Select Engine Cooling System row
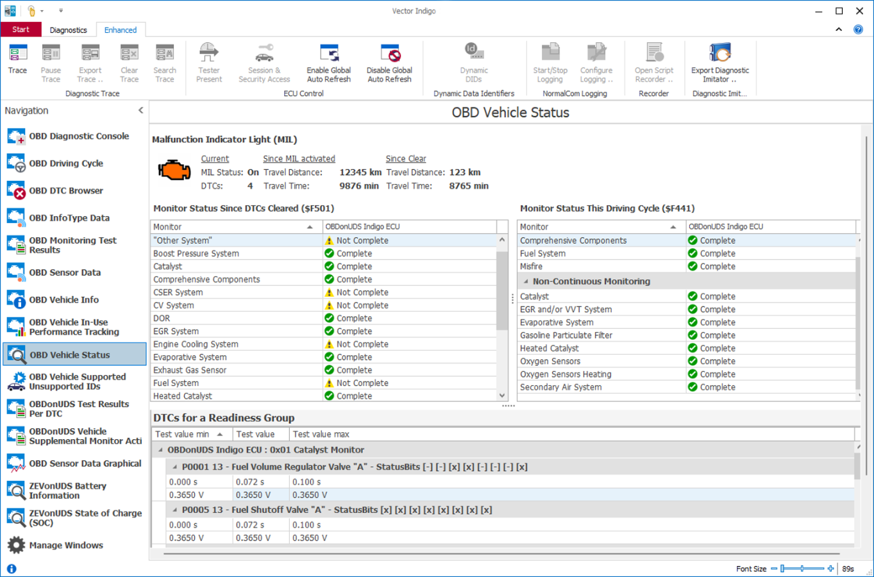This screenshot has width=874, height=577. click(x=324, y=344)
